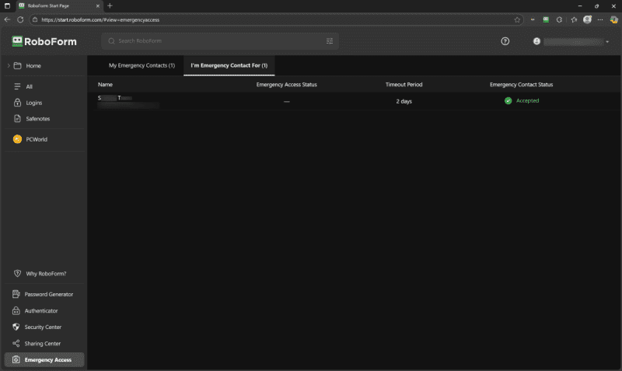This screenshot has height=371, width=622.
Task: Click the Search RoboForm input field
Action: pos(218,41)
